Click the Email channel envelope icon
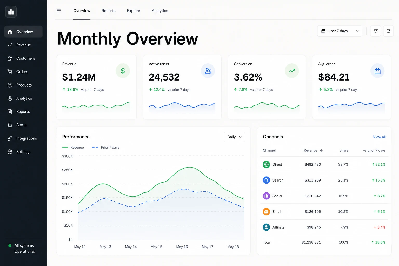Image resolution: width=399 pixels, height=266 pixels. click(266, 211)
